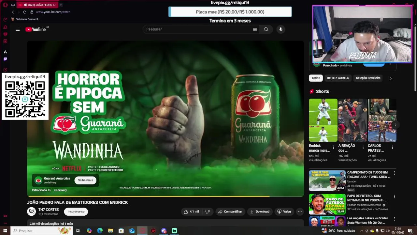This screenshot has width=417, height=235.
Task: Open more actions ellipsis under the video
Action: (300, 211)
